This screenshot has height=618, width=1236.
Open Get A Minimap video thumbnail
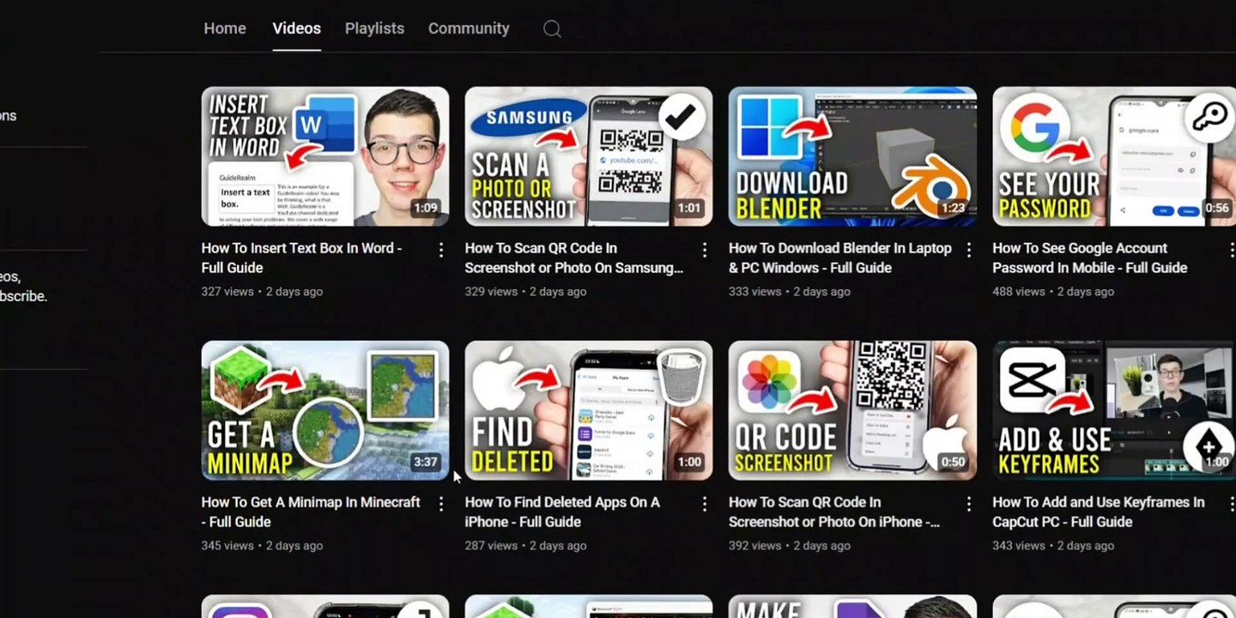click(325, 410)
